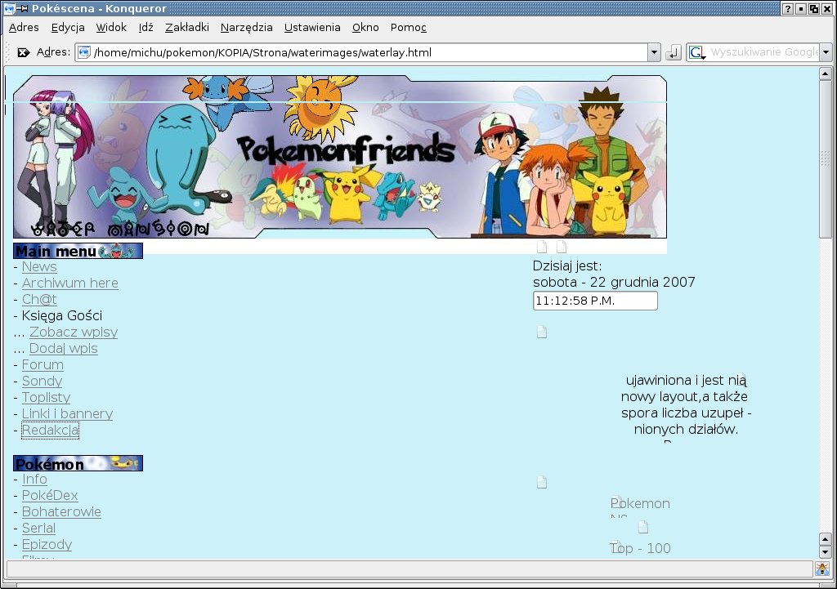The image size is (837, 589).
Task: Open the Sondy link
Action: click(x=43, y=381)
